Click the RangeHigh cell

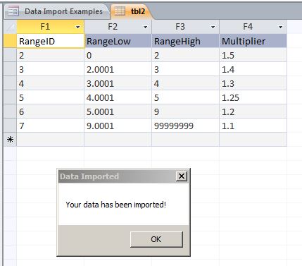pyautogui.click(x=185, y=41)
